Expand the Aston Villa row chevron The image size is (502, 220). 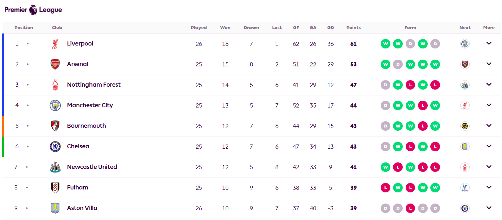click(489, 208)
